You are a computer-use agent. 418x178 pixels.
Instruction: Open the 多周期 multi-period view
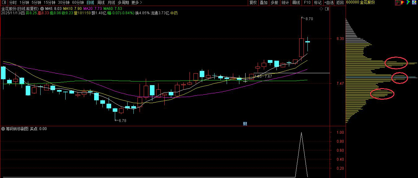point(123,2)
